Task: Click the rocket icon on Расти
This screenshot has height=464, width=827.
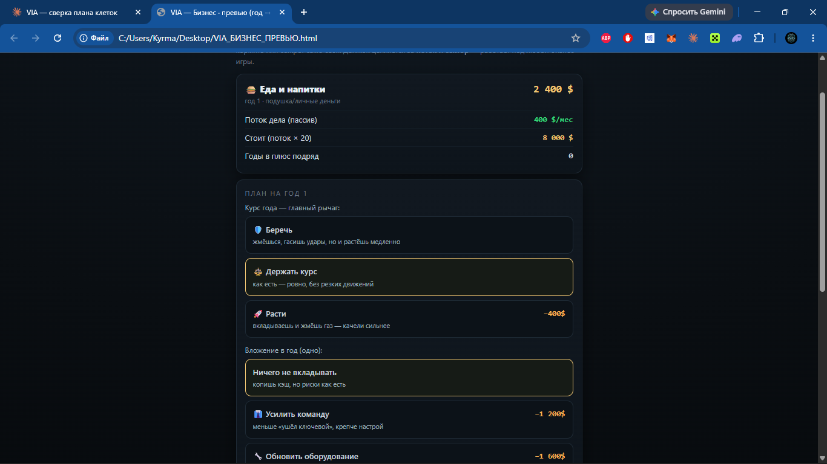Action: [258, 314]
